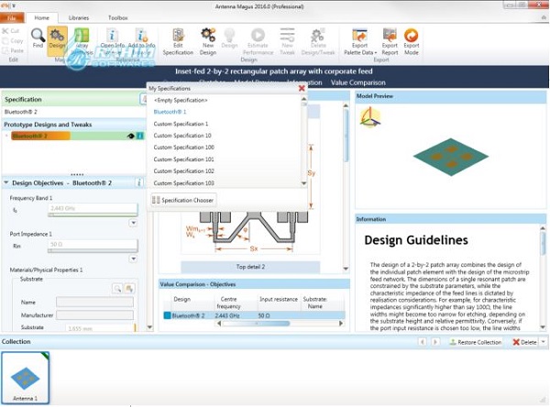Image resolution: width=550 pixels, height=407 pixels.
Task: Click the Add to Info Browser icon
Action: pyautogui.click(x=141, y=36)
